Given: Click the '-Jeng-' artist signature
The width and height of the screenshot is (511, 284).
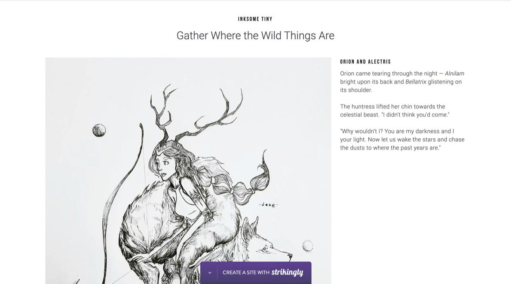Looking at the screenshot, I should tap(269, 205).
